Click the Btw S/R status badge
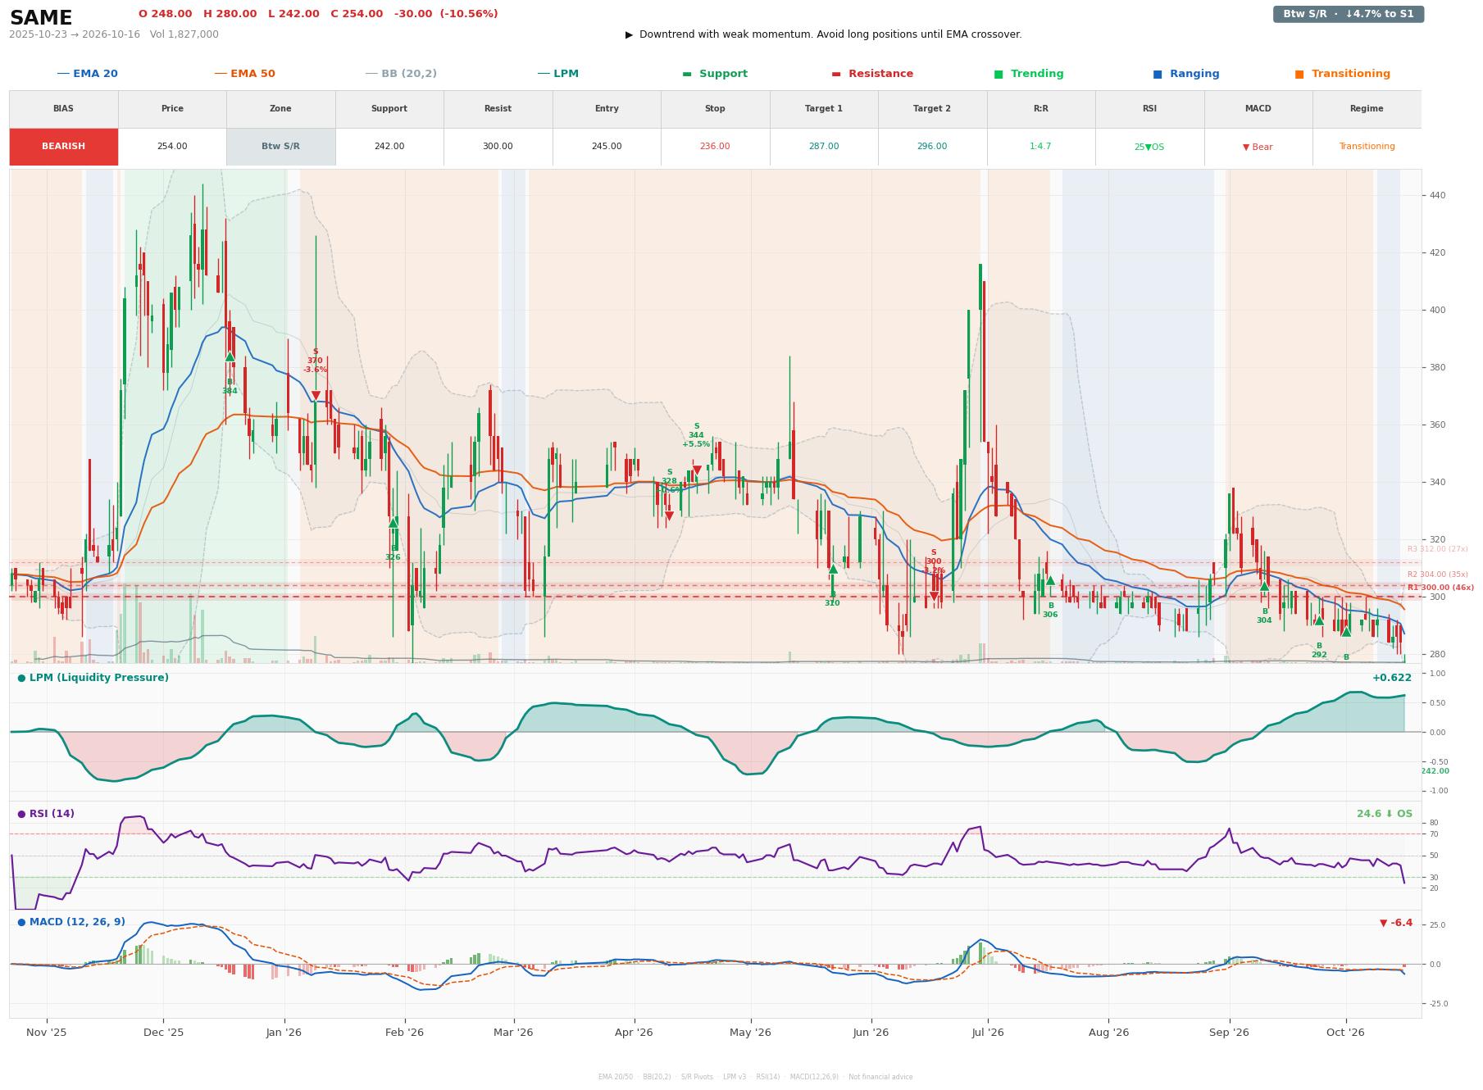Viewport: 1483px width, 1090px height. click(x=1348, y=14)
